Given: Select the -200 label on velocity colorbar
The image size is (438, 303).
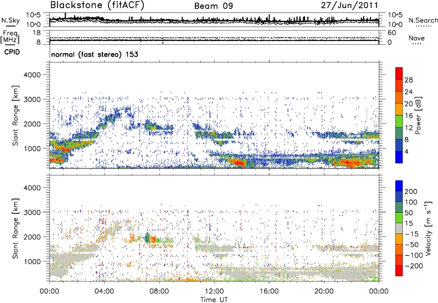Looking at the screenshot, I should (x=414, y=266).
